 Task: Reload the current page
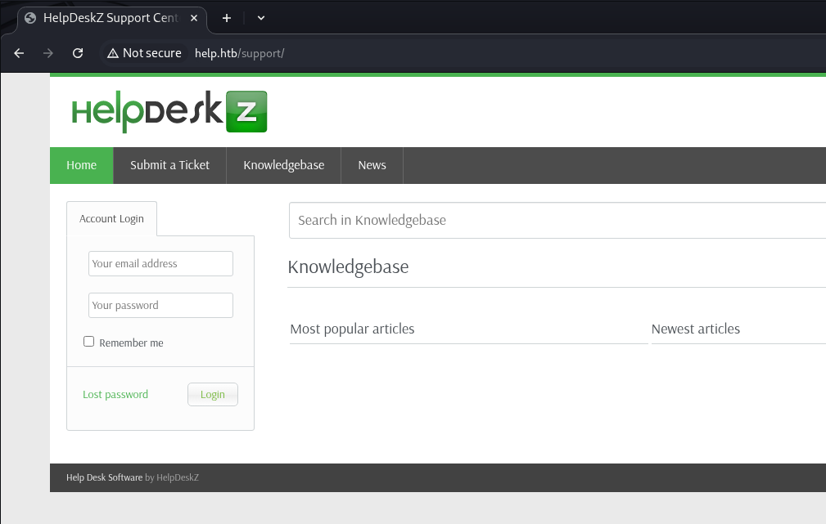coord(78,53)
